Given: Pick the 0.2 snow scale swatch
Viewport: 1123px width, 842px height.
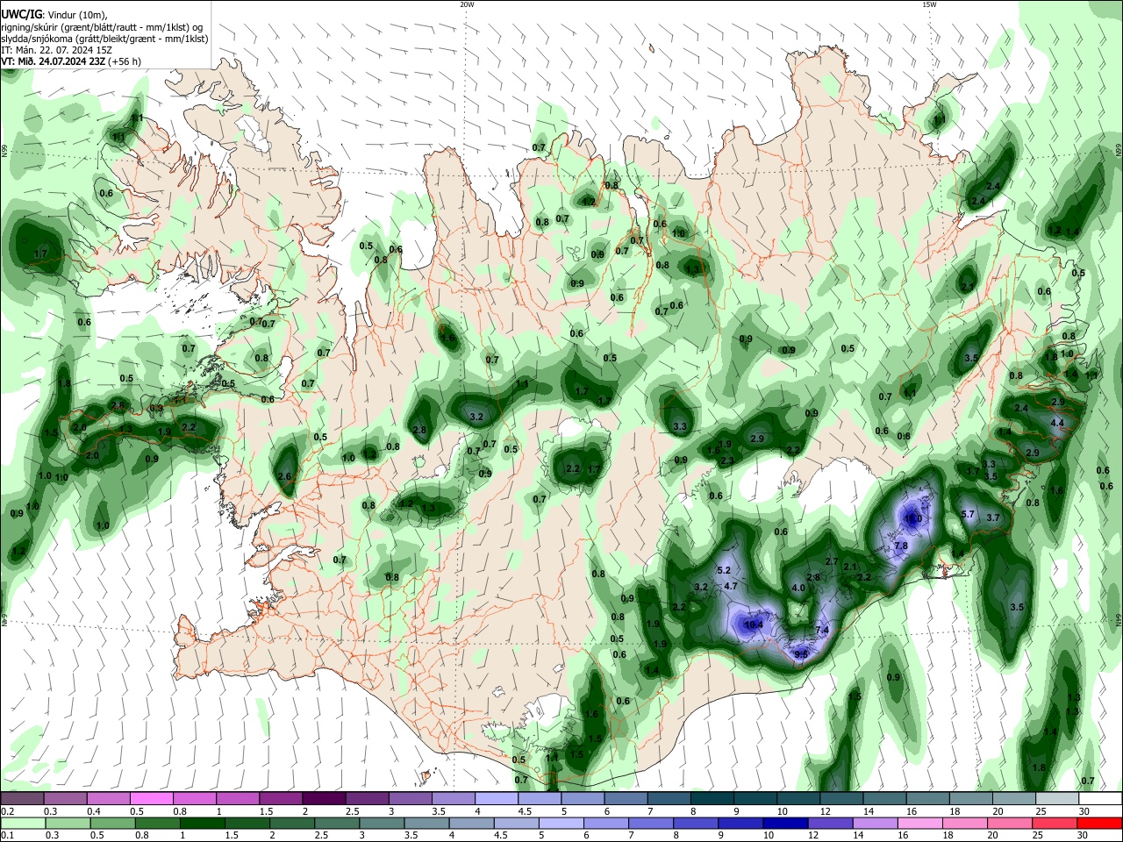Looking at the screenshot, I should 22,799.
